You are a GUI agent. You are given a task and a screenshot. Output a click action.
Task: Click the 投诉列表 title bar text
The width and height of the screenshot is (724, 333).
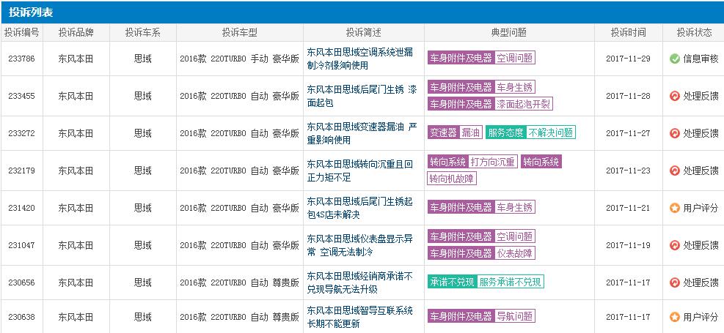coord(31,12)
